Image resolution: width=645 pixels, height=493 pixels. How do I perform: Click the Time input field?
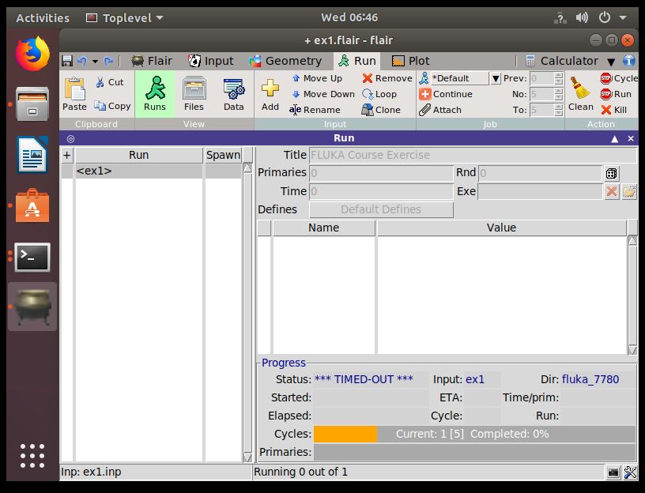coord(381,192)
